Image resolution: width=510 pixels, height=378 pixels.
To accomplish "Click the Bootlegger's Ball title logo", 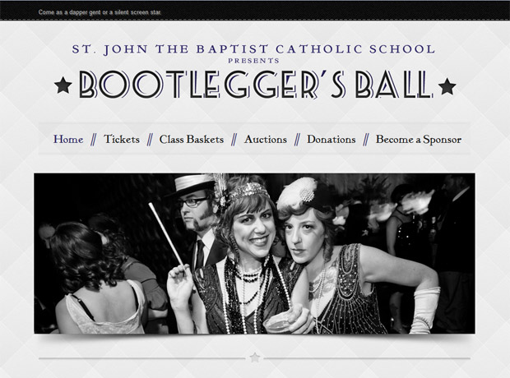I will pos(255,84).
